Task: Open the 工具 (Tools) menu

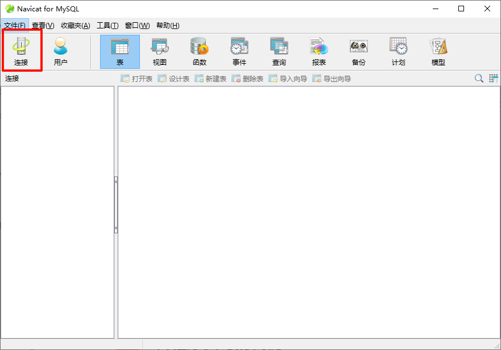Action: click(107, 26)
